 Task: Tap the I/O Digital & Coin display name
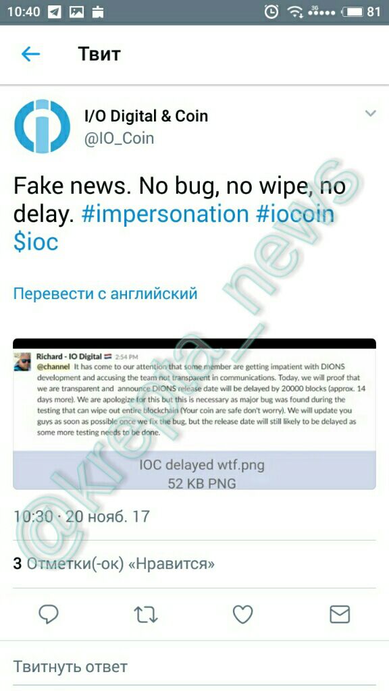[146, 116]
